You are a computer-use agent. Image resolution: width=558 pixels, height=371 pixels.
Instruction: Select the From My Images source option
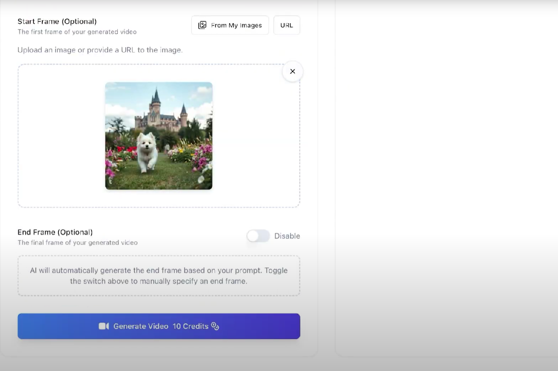[229, 25]
